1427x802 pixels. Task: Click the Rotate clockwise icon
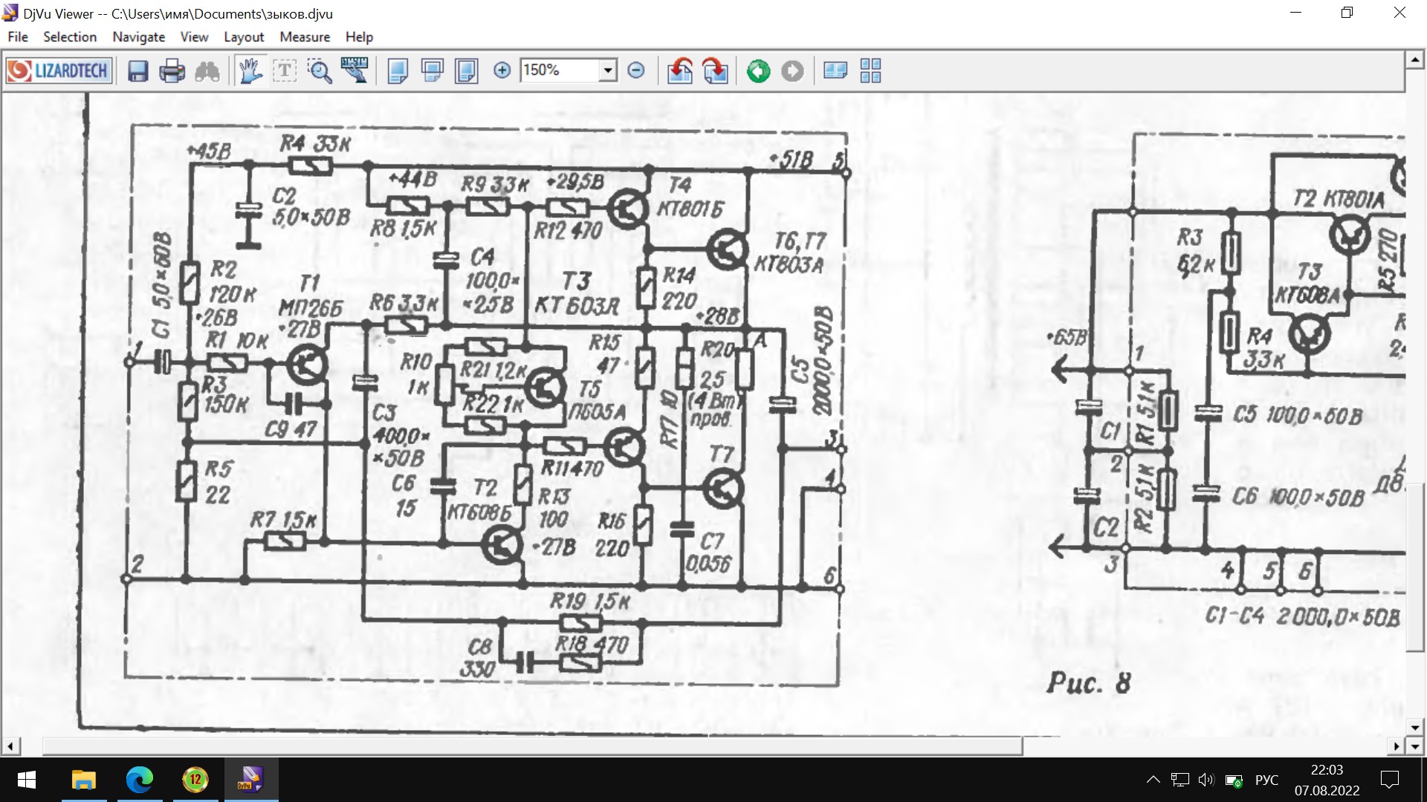[x=715, y=71]
